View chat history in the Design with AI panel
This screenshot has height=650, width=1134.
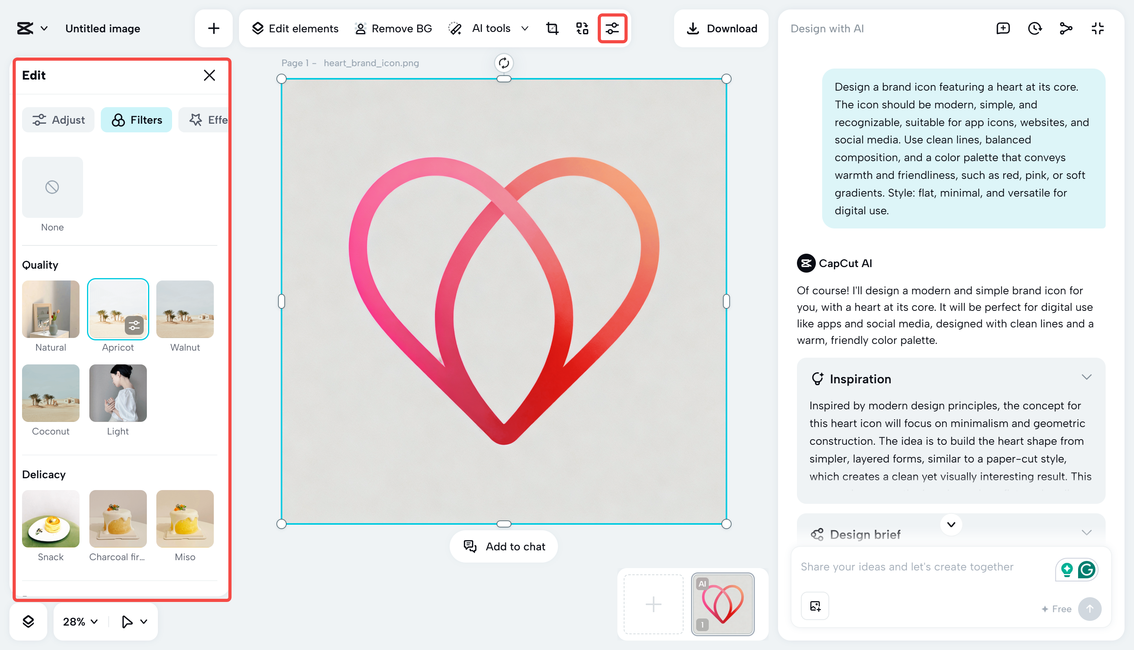coord(1034,28)
